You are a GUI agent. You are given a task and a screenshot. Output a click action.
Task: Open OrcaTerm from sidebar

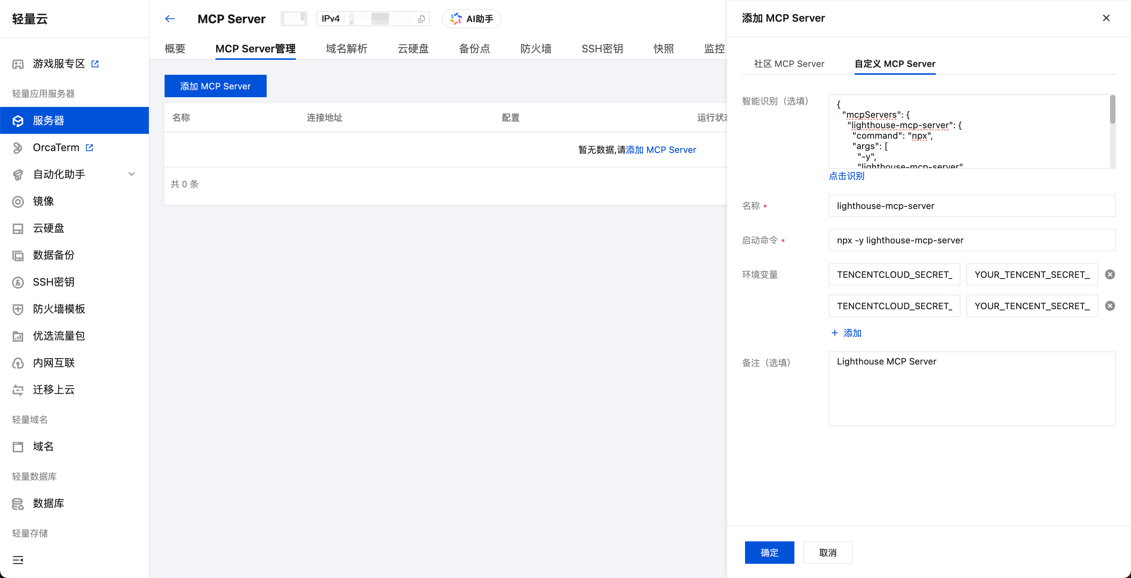point(56,147)
